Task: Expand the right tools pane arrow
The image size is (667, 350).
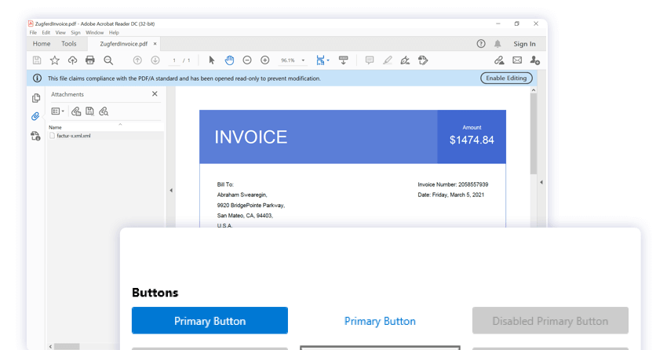Action: pos(541,182)
